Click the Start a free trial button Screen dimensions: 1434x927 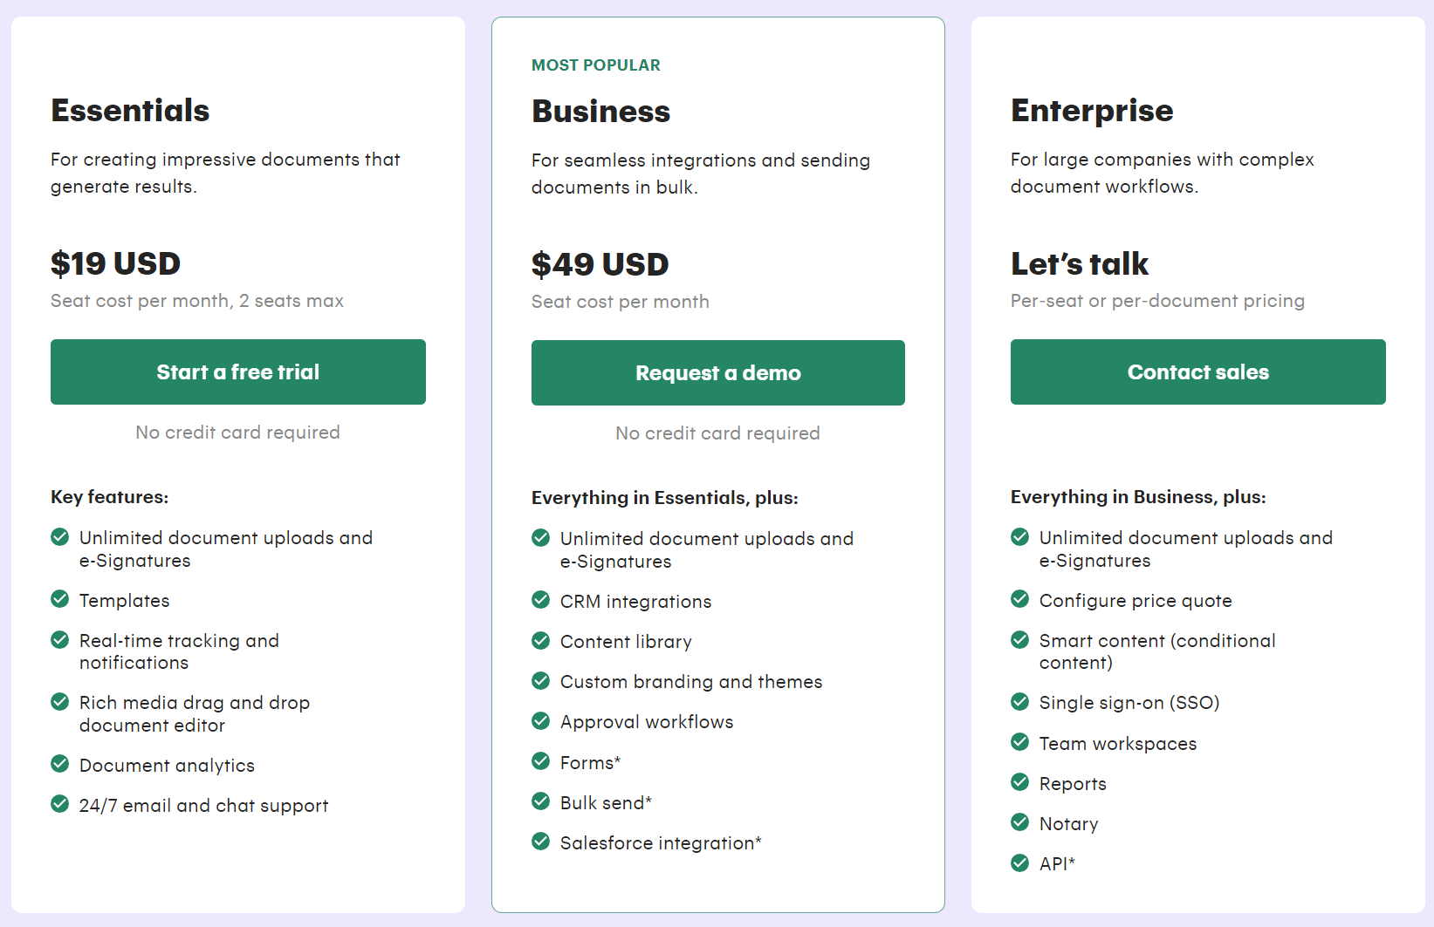point(237,372)
